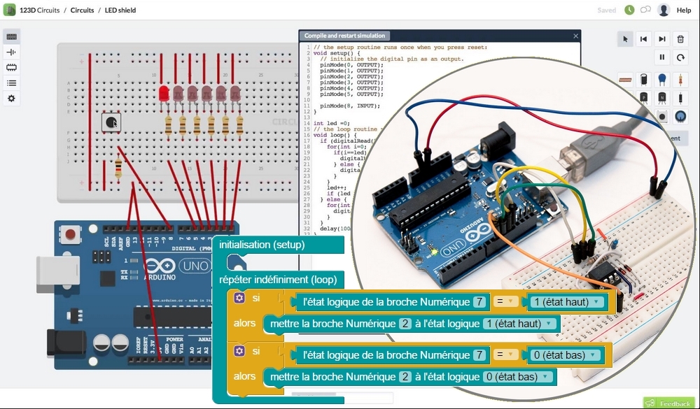
Task: Pick the horizontal resistor component
Action: click(625, 80)
